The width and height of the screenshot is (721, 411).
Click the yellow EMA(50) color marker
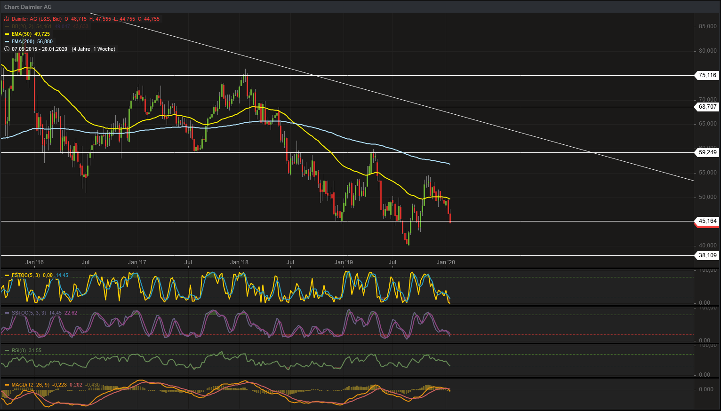point(7,34)
